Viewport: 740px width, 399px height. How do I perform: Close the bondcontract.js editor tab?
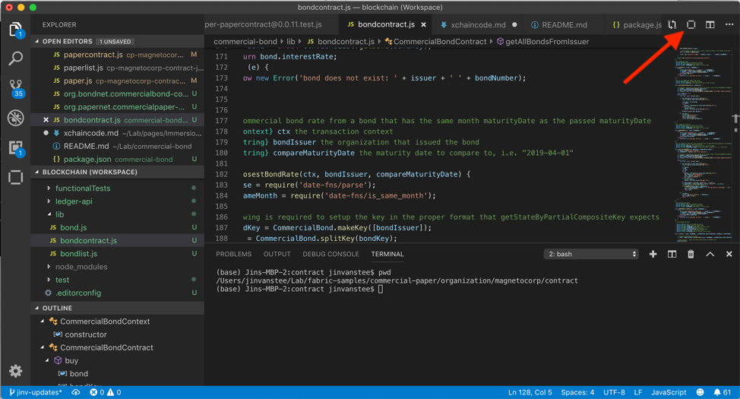click(423, 24)
